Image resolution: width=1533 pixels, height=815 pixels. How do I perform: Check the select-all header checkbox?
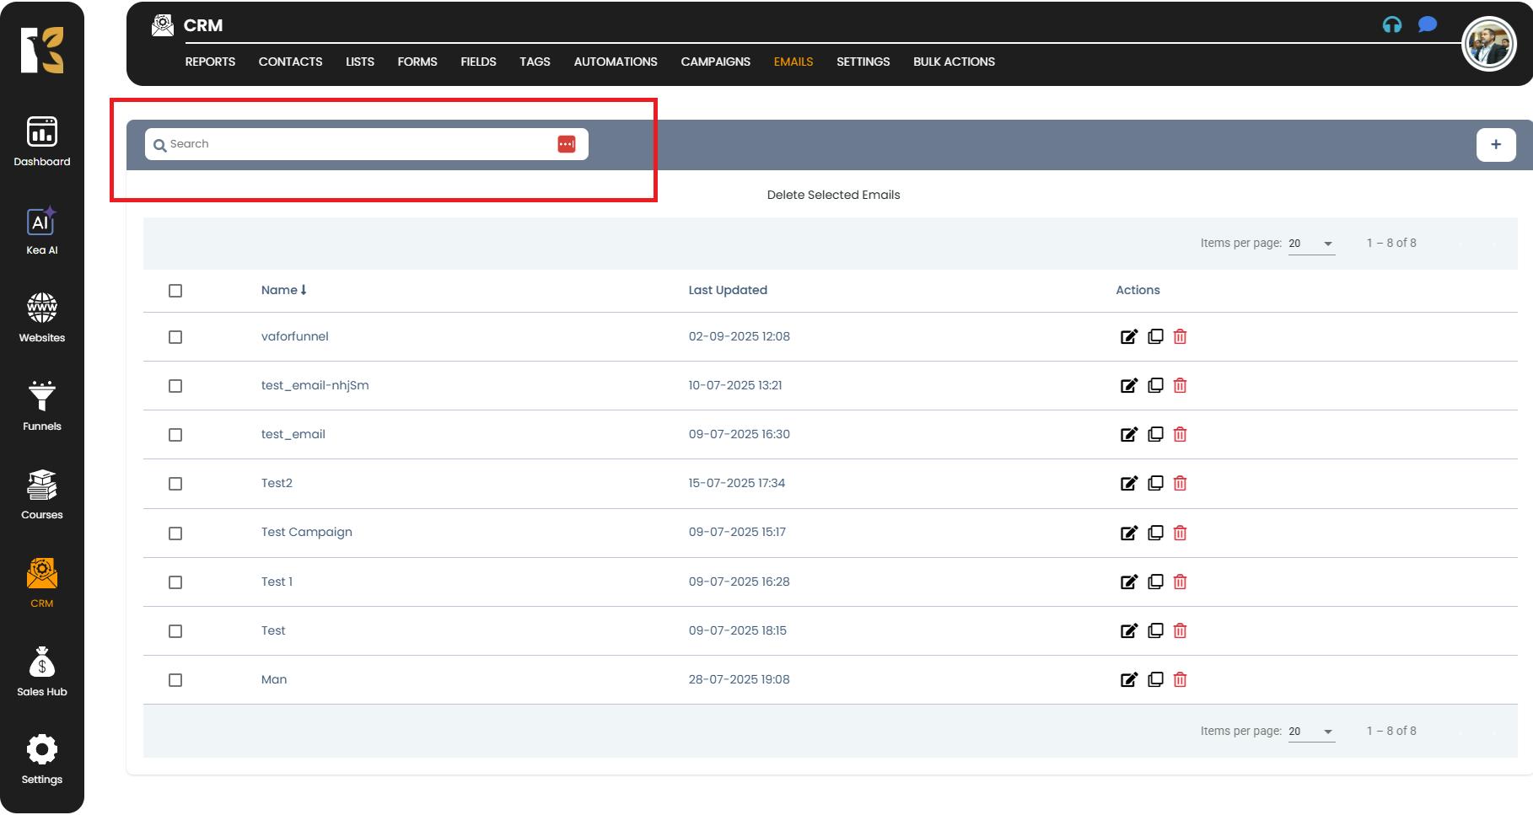coord(175,291)
